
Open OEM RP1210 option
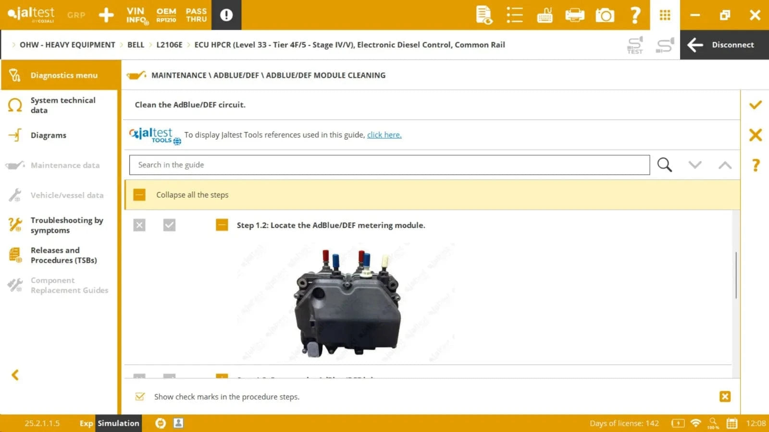pyautogui.click(x=166, y=15)
